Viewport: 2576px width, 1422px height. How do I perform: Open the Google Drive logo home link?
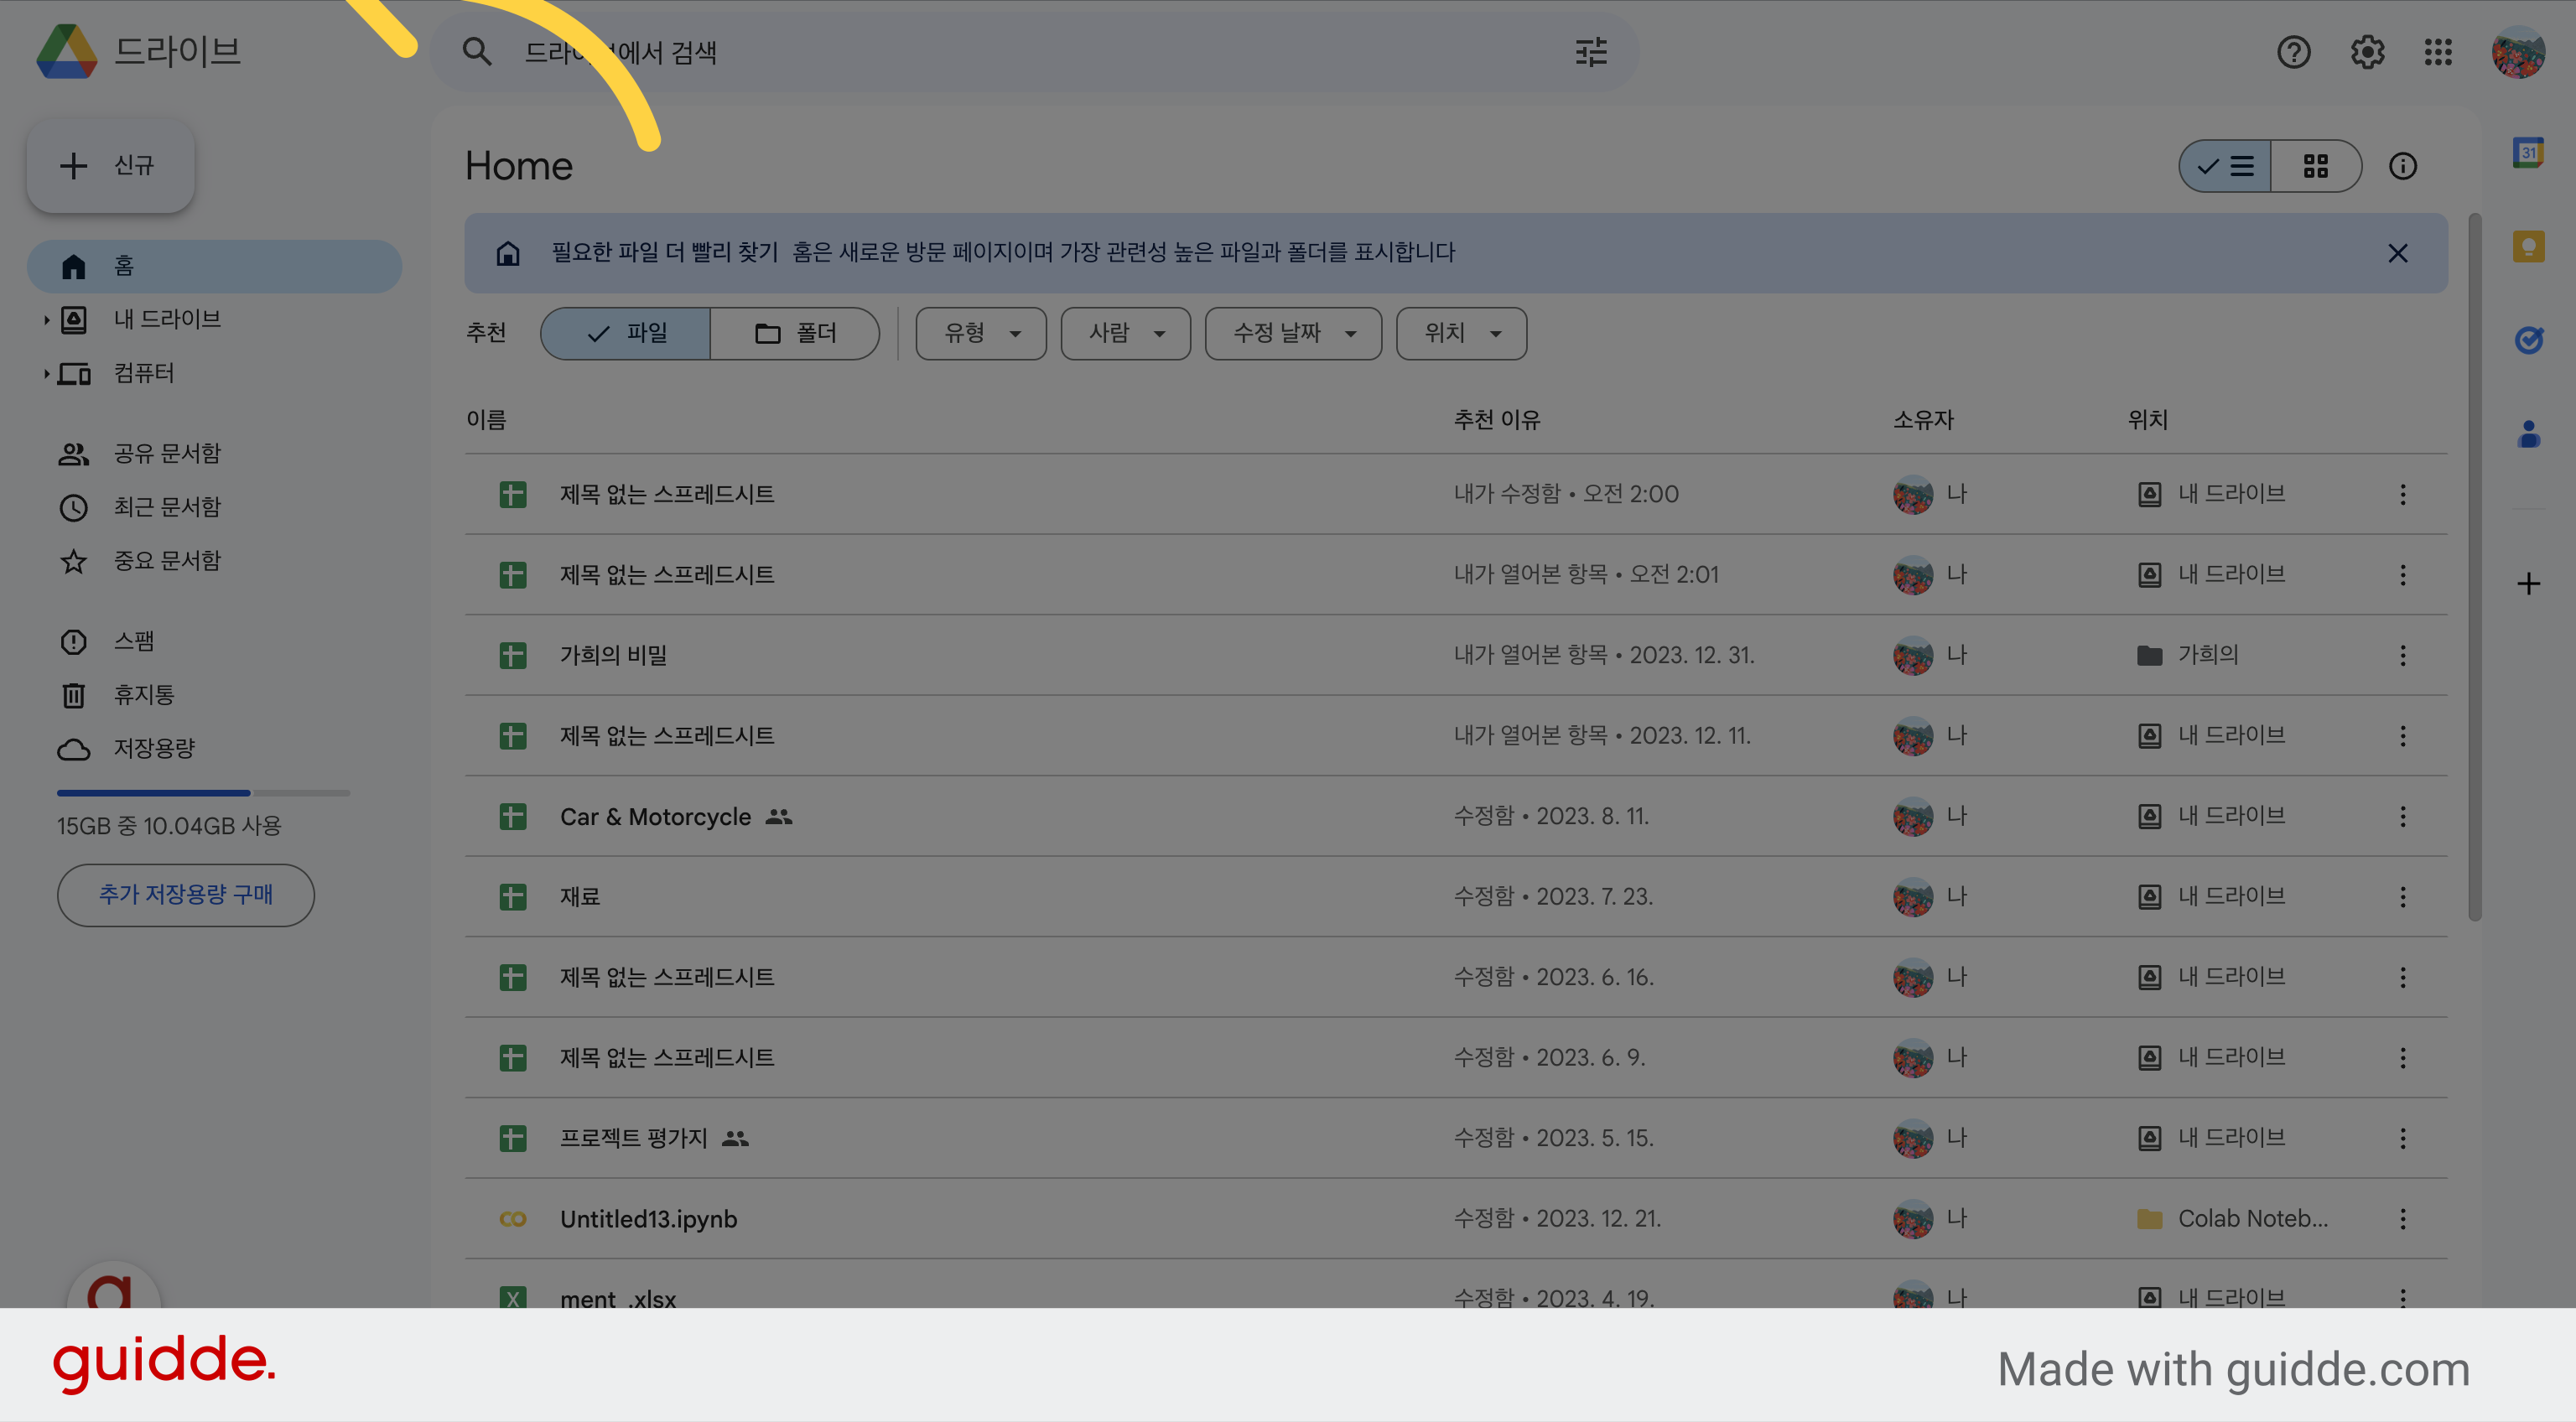[138, 51]
